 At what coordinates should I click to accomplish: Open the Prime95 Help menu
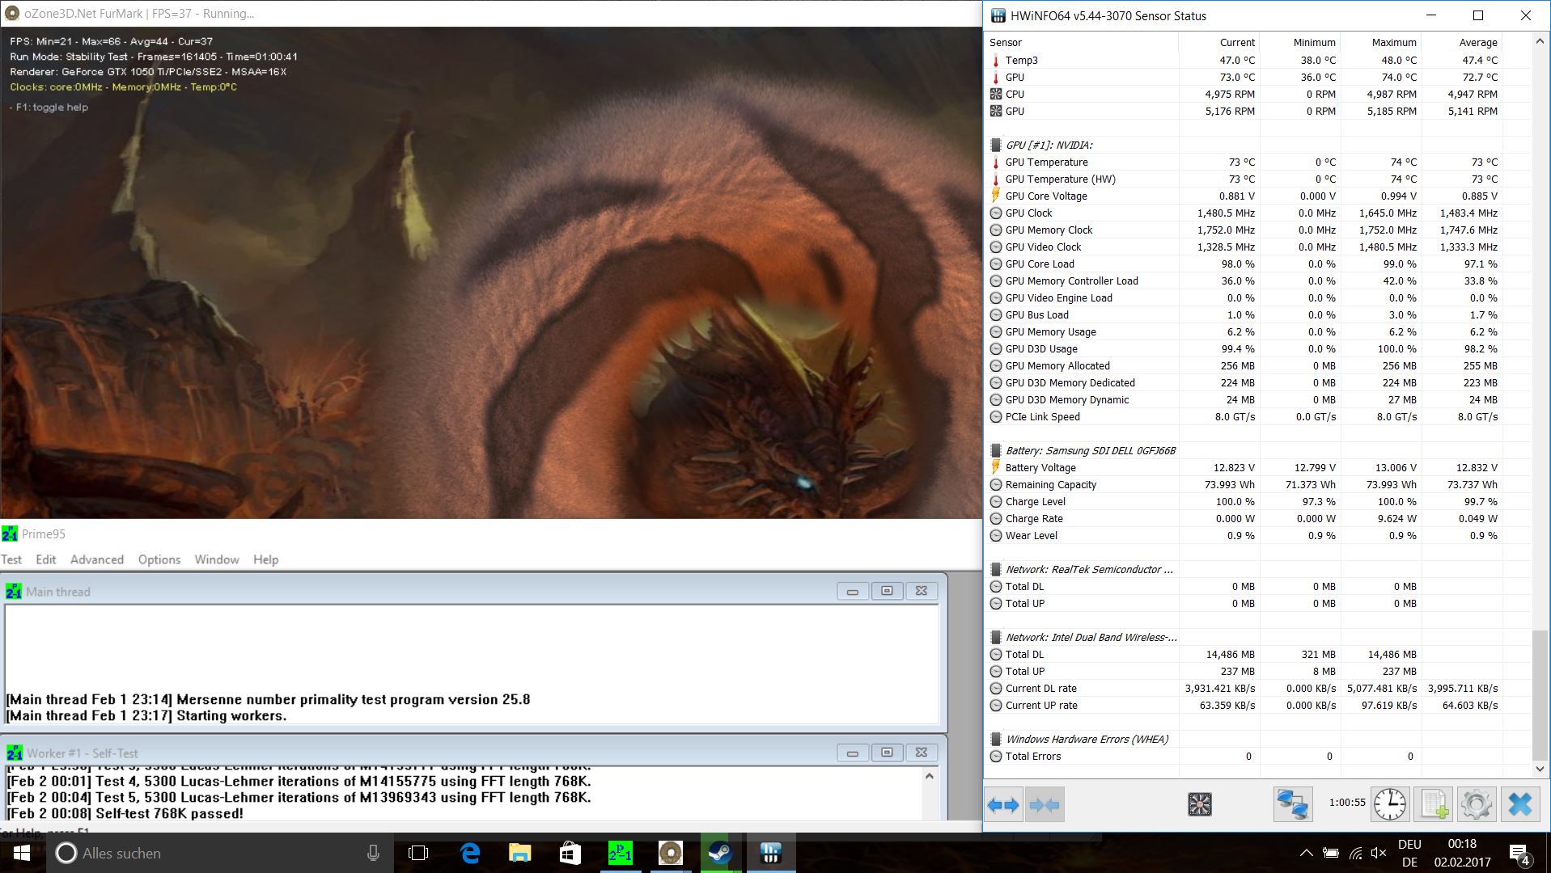tap(265, 559)
